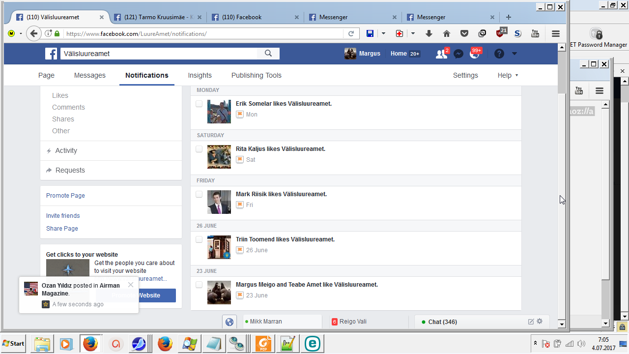Tick checkbox for Margus Meigo notification
The image size is (629, 354).
[199, 285]
